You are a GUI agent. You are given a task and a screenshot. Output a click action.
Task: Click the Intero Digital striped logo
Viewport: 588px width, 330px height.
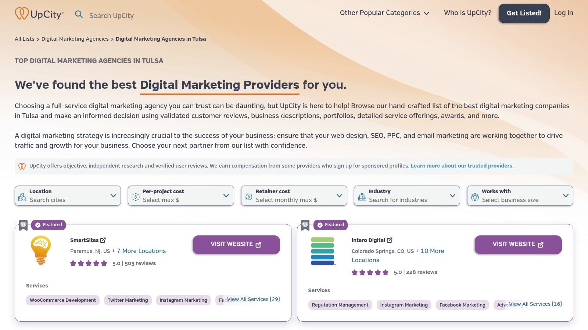tap(323, 251)
